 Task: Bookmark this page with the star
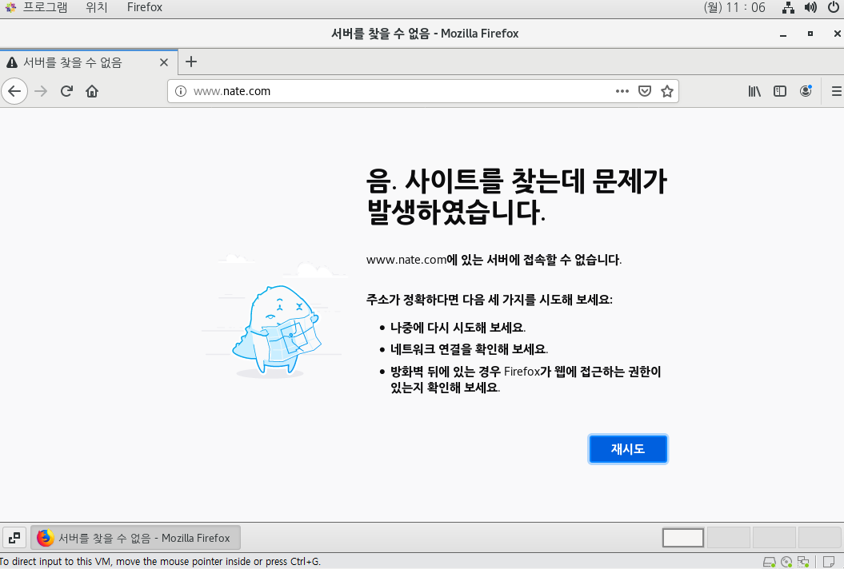pyautogui.click(x=667, y=91)
